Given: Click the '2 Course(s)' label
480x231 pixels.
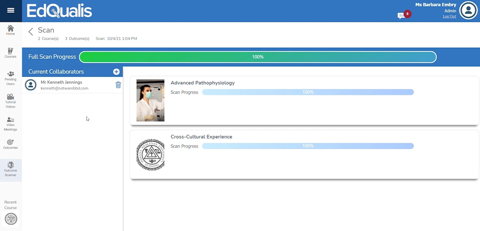Looking at the screenshot, I should 48,39.
